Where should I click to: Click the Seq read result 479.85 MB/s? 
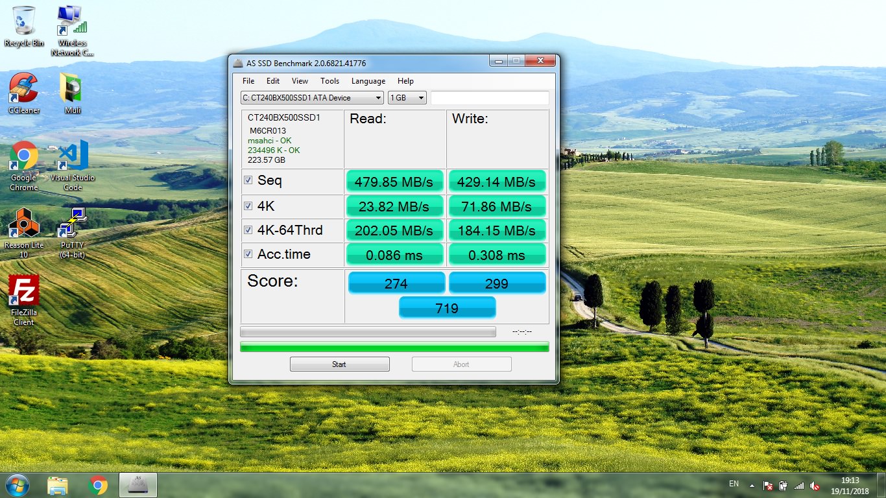pos(395,182)
